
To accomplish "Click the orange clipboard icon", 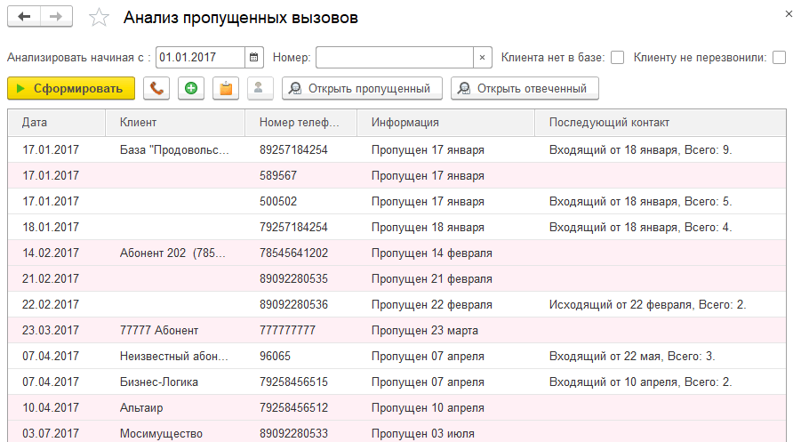I will pyautogui.click(x=226, y=88).
